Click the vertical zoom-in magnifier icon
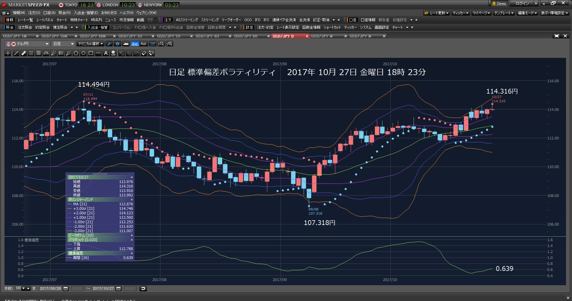Image resolution: width=572 pixels, height=301 pixels. pyautogui.click(x=170, y=44)
